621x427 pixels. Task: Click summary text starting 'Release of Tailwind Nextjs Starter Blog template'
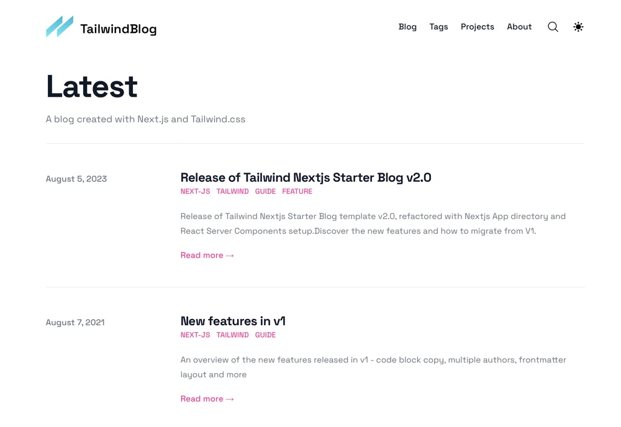click(x=373, y=223)
